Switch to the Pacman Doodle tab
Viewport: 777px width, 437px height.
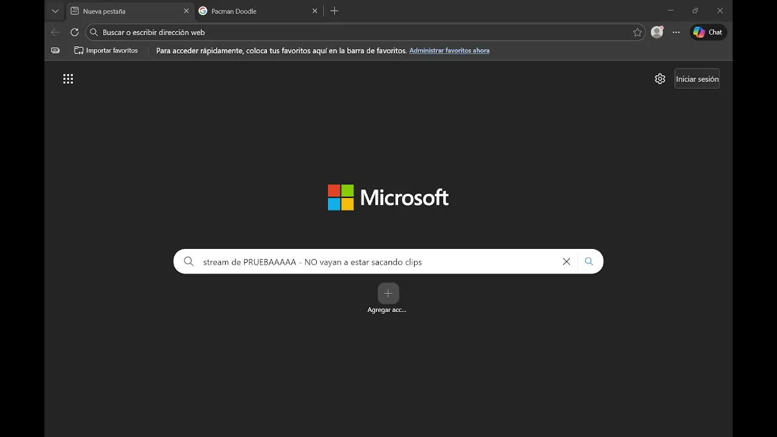[x=259, y=11]
